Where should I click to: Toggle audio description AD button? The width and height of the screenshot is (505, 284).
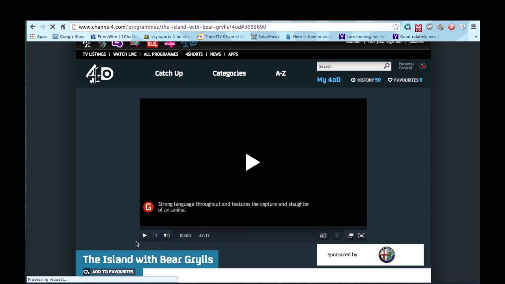point(323,235)
